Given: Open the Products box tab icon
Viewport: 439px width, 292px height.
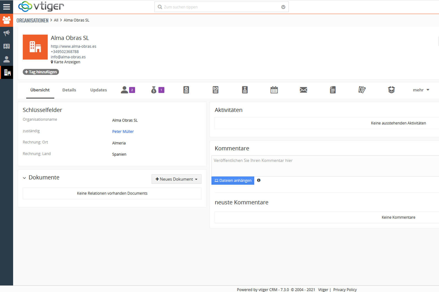Looking at the screenshot, I should pos(391,90).
